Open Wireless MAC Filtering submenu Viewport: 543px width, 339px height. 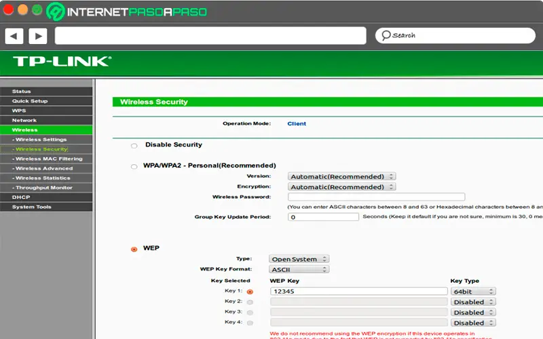46,159
